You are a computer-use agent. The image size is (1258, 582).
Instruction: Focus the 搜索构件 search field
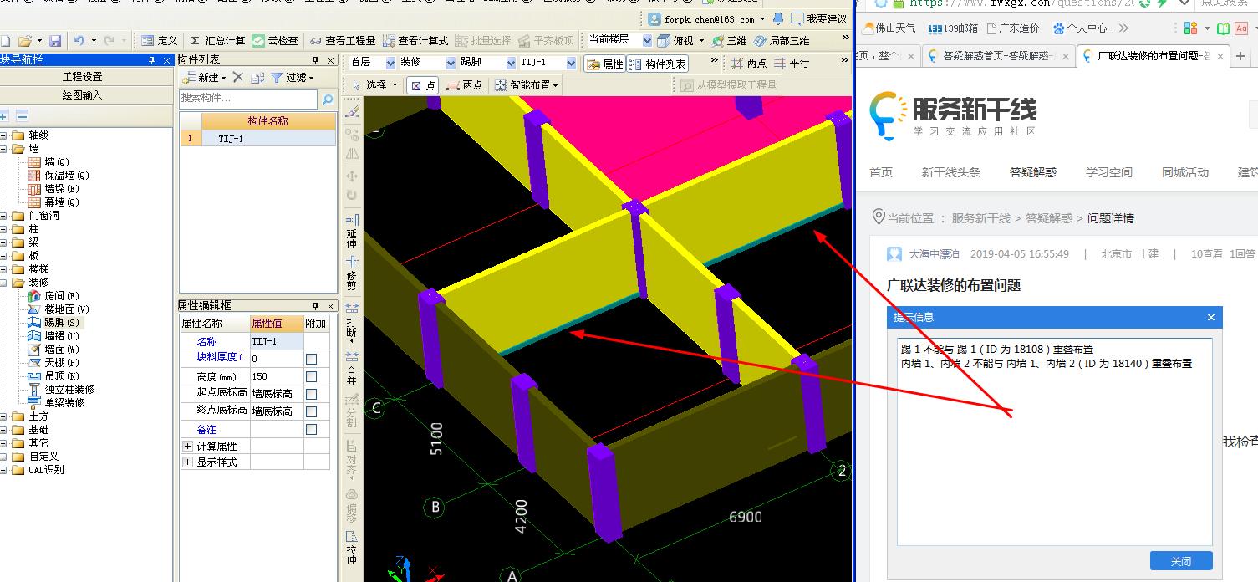click(248, 100)
